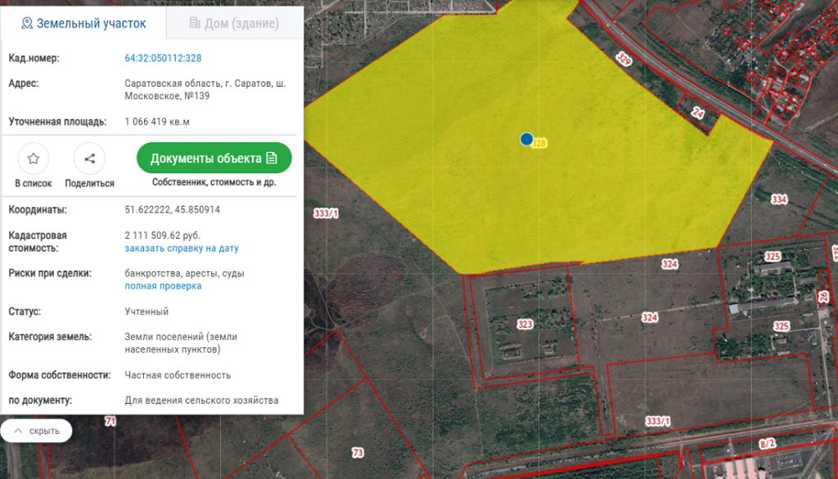The height and width of the screenshot is (479, 838).
Task: Select parcel label 8/2 on the map
Action: [x=767, y=443]
